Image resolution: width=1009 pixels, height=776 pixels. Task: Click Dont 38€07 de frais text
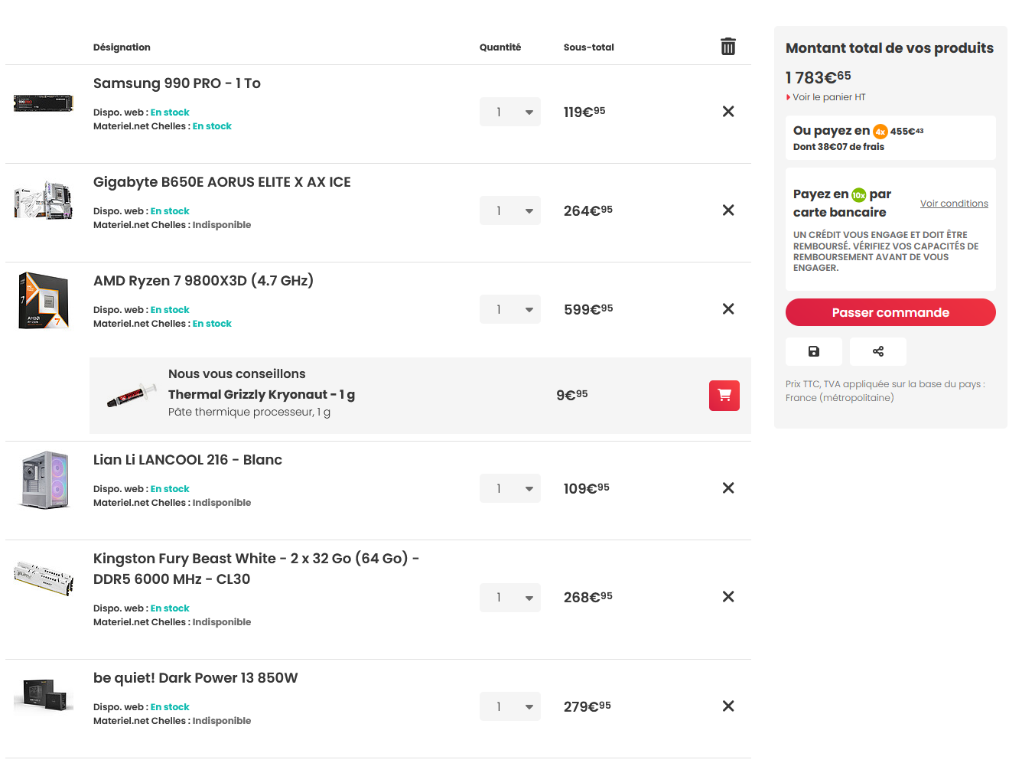[x=838, y=147]
